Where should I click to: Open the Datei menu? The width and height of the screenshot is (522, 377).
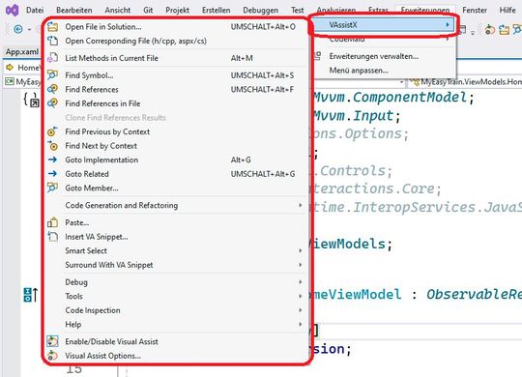coord(35,11)
